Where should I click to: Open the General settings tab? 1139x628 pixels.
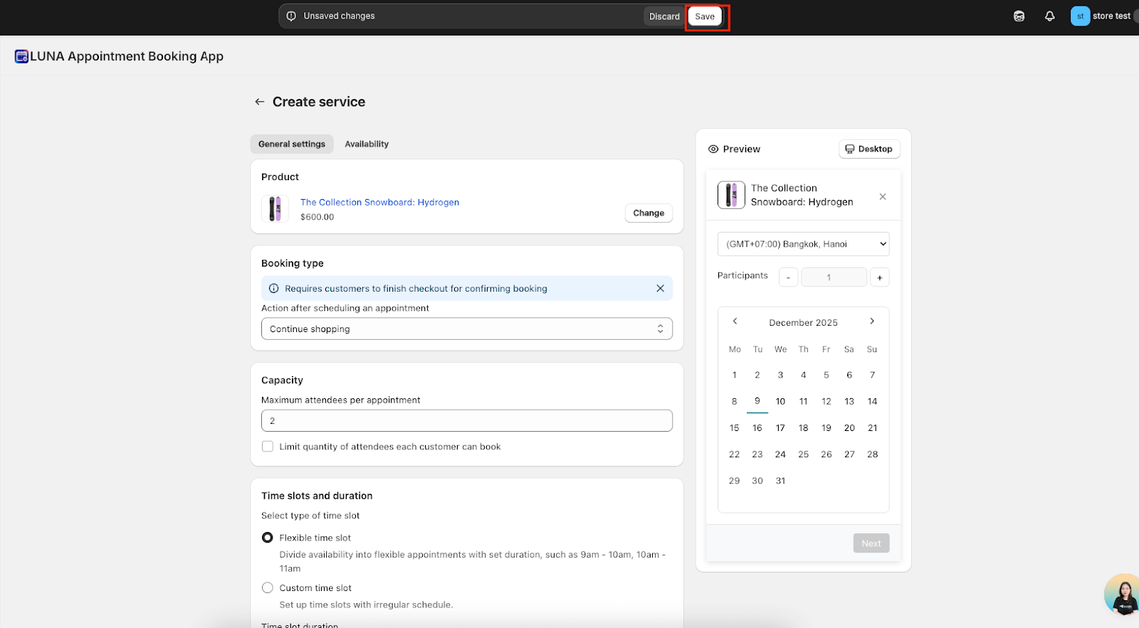pos(292,144)
